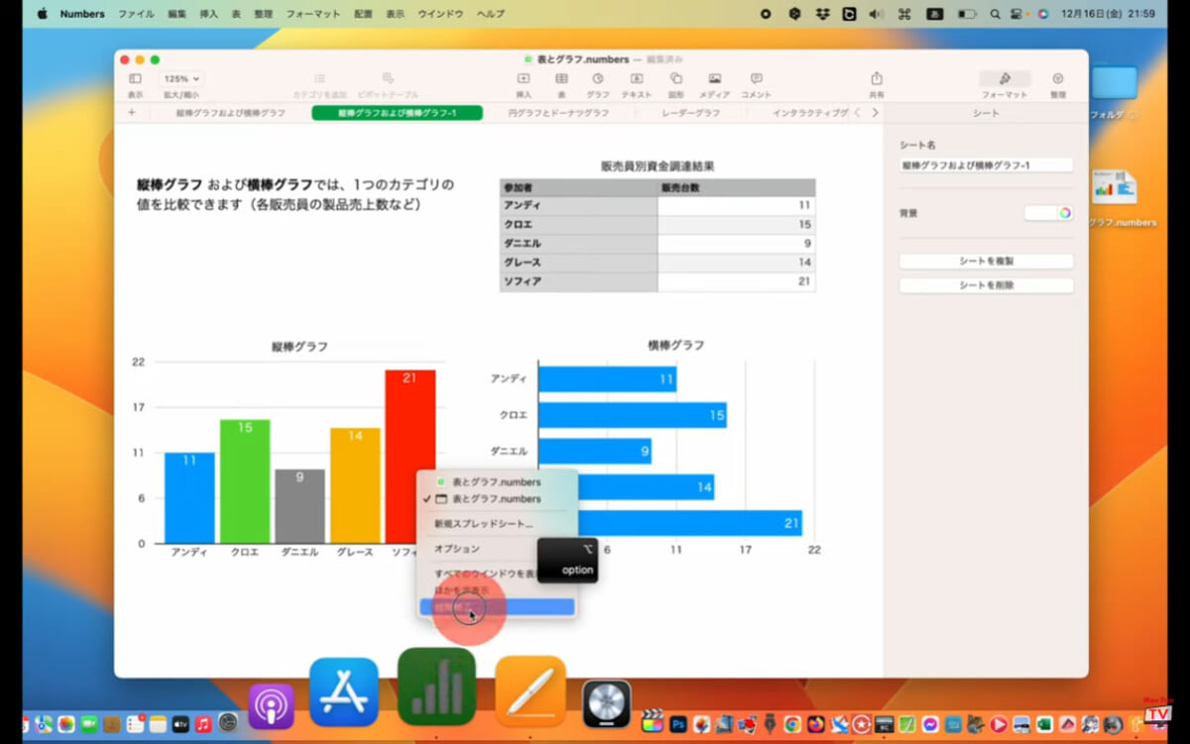Viewport: 1190px width, 744px height.
Task: Open the Apple menu
Action: [42, 14]
